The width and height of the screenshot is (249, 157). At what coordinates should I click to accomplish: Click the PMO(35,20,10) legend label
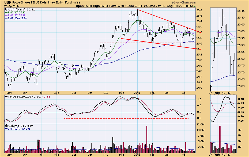coord(19,97)
